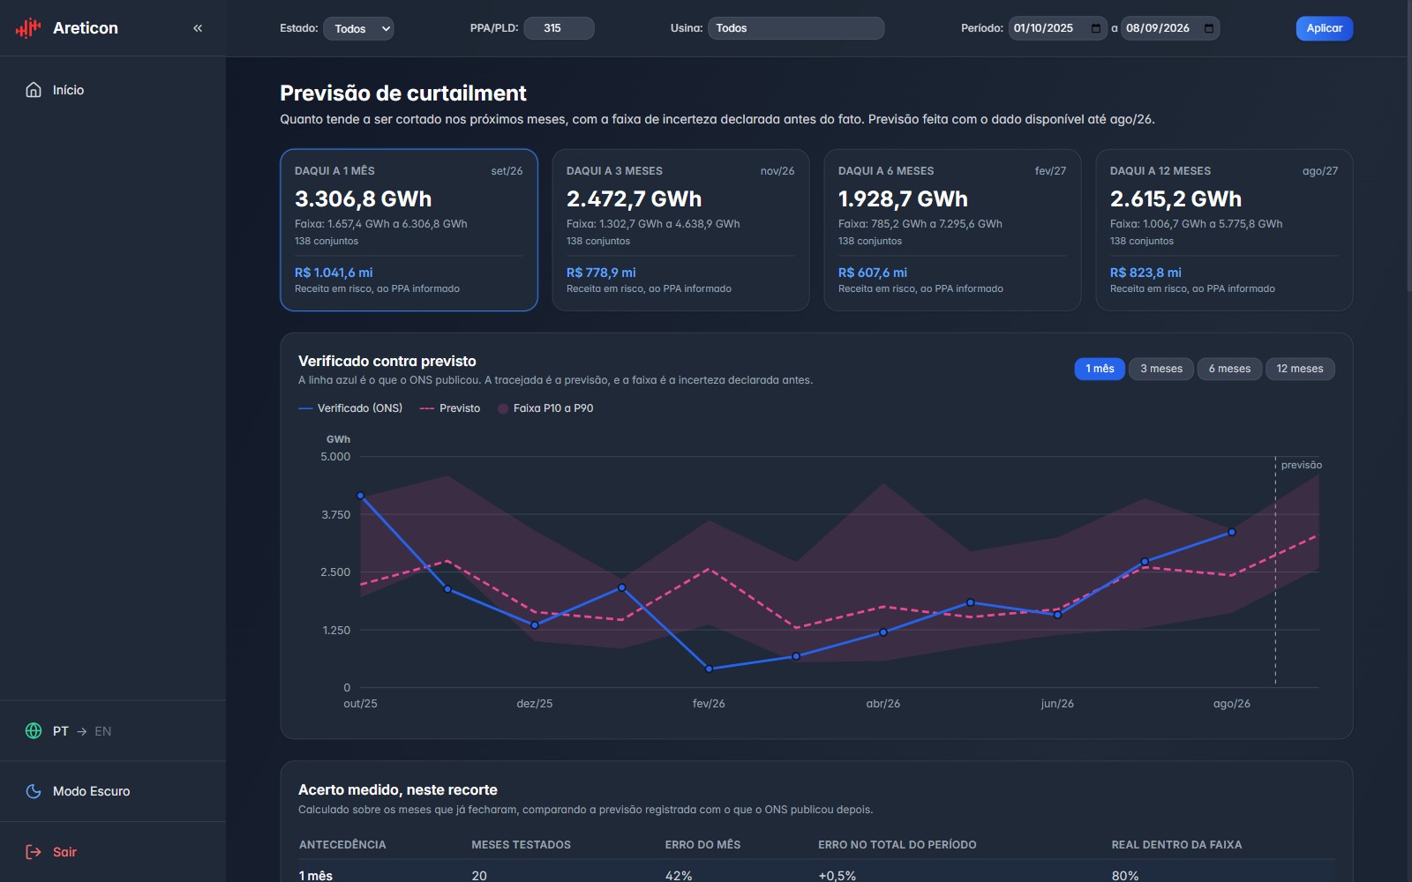Open the end date calendar picker icon

[x=1209, y=28]
